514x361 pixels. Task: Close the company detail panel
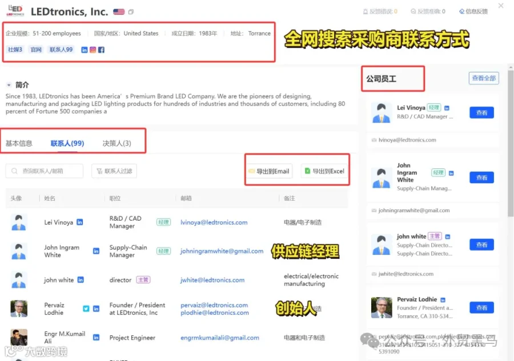501,6
